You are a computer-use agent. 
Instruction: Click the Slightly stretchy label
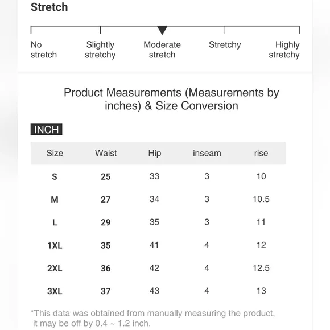tap(100, 50)
